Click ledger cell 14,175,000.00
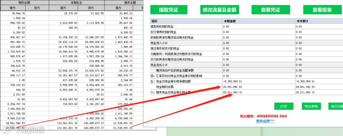 tap(68, 47)
